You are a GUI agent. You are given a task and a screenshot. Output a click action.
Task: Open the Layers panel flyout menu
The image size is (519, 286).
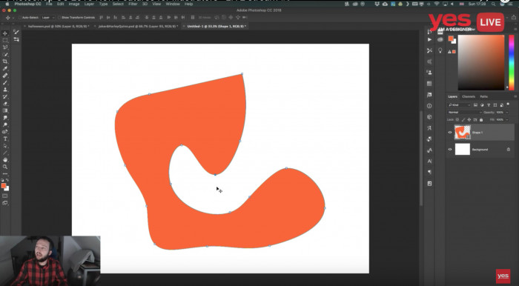(x=515, y=96)
